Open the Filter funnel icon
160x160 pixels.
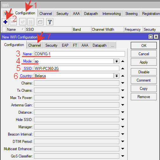pyautogui.click(x=50, y=22)
